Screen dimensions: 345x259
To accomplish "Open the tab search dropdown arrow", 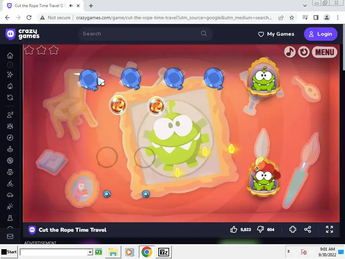I will click(x=305, y=6).
